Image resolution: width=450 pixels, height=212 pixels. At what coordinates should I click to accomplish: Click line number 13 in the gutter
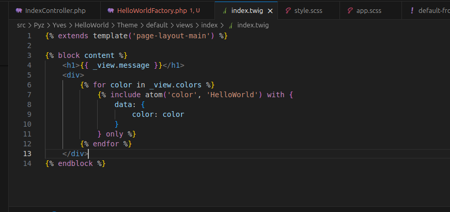pos(27,154)
